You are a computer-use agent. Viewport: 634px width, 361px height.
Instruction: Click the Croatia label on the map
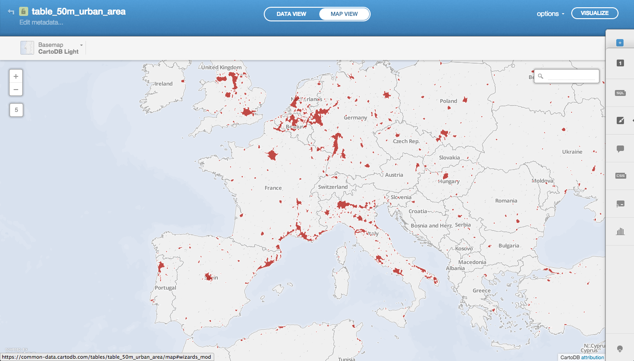click(418, 211)
